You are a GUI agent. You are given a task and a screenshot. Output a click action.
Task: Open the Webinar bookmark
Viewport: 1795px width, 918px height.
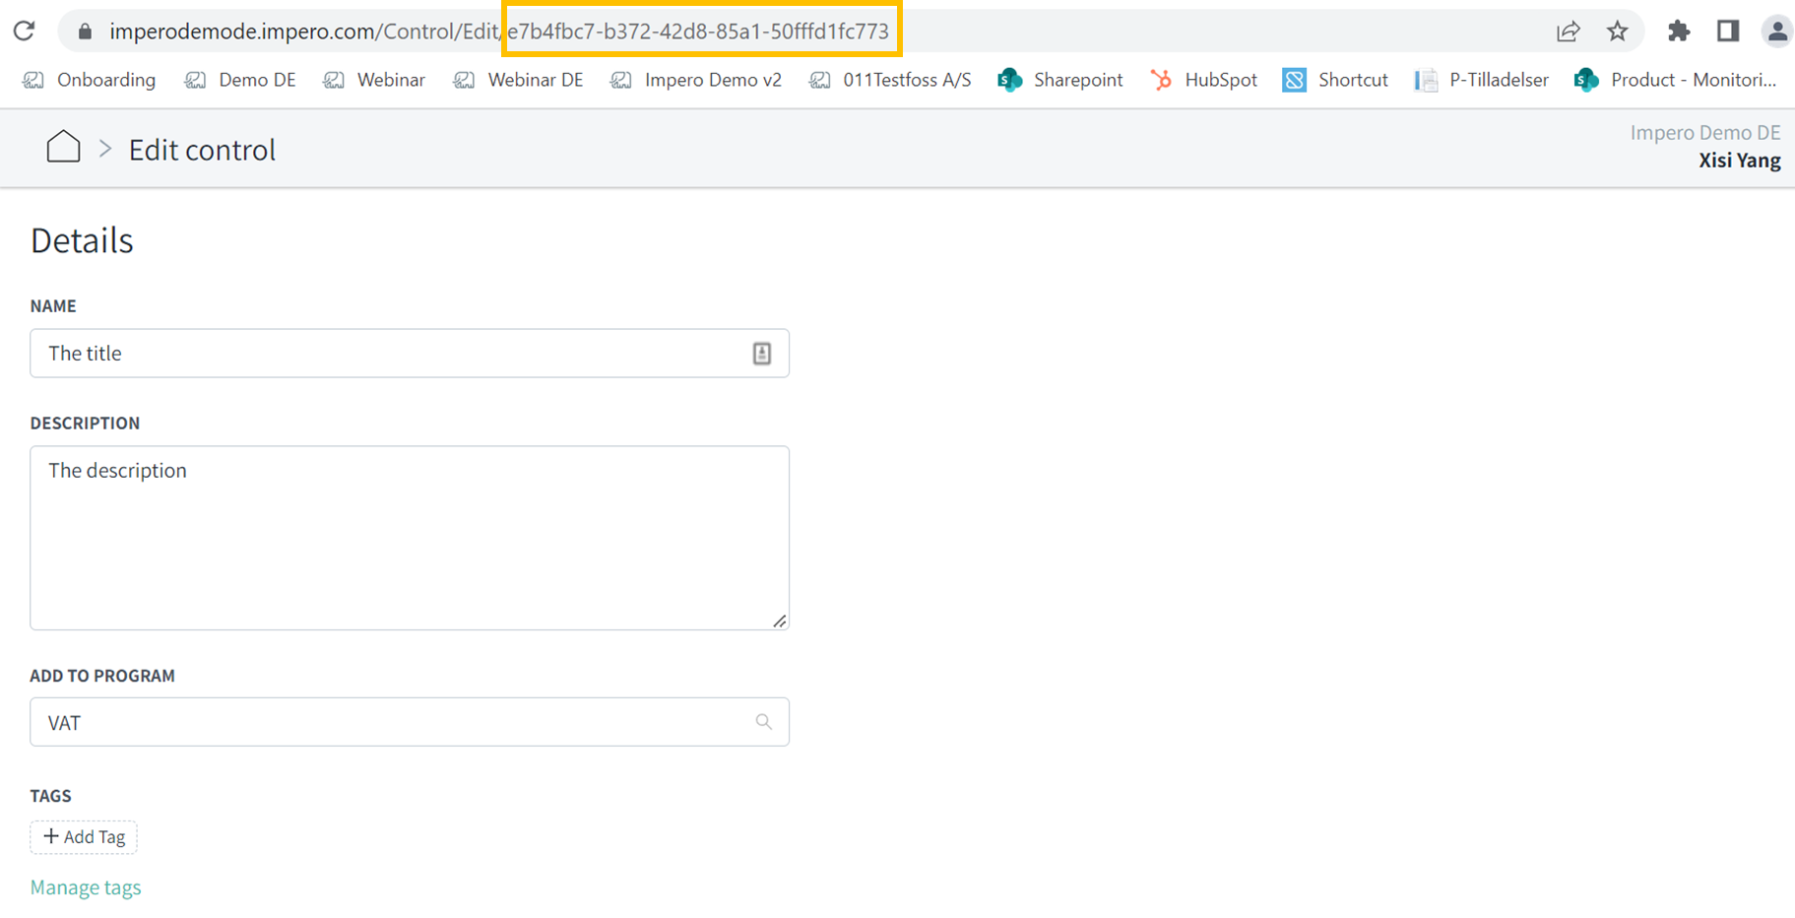[x=374, y=80]
